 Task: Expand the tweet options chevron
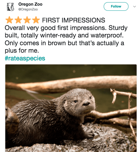134,6
